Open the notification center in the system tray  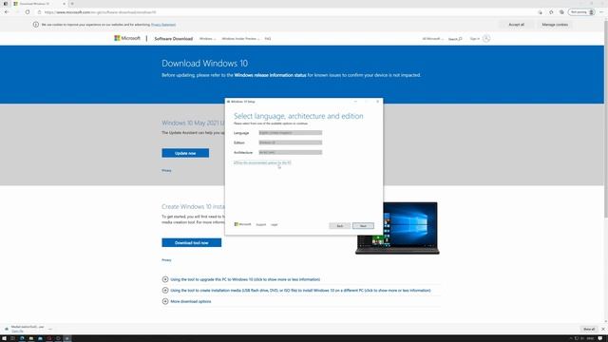click(600, 338)
